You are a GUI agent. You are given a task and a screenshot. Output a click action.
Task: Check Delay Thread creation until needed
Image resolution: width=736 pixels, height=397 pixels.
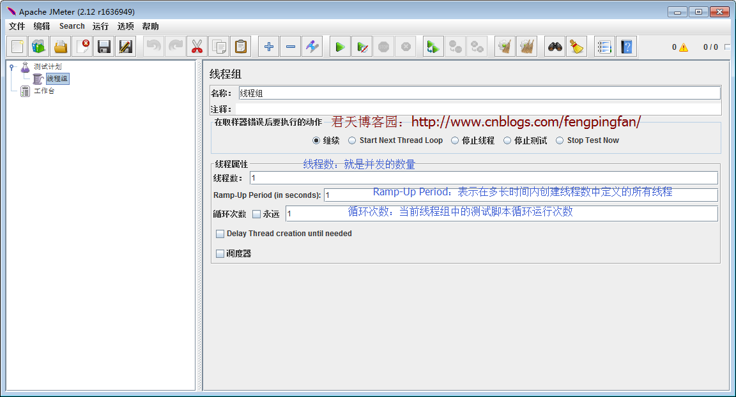click(x=220, y=234)
